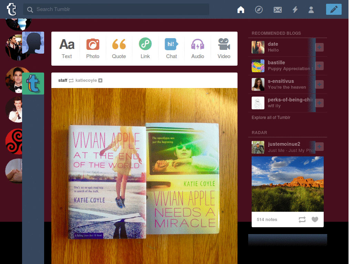
Task: Create a new Quote post
Action: pyautogui.click(x=119, y=48)
